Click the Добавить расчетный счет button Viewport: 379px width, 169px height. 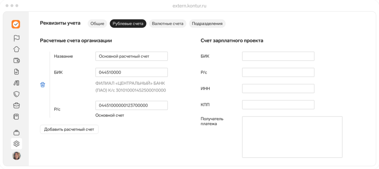69,129
